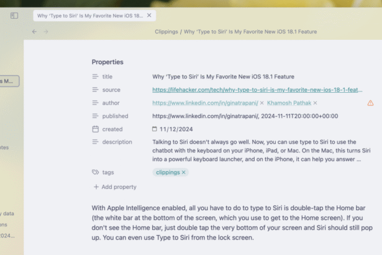Image resolution: width=382 pixels, height=255 pixels.
Task: Click the published property type icon
Action: click(95, 116)
